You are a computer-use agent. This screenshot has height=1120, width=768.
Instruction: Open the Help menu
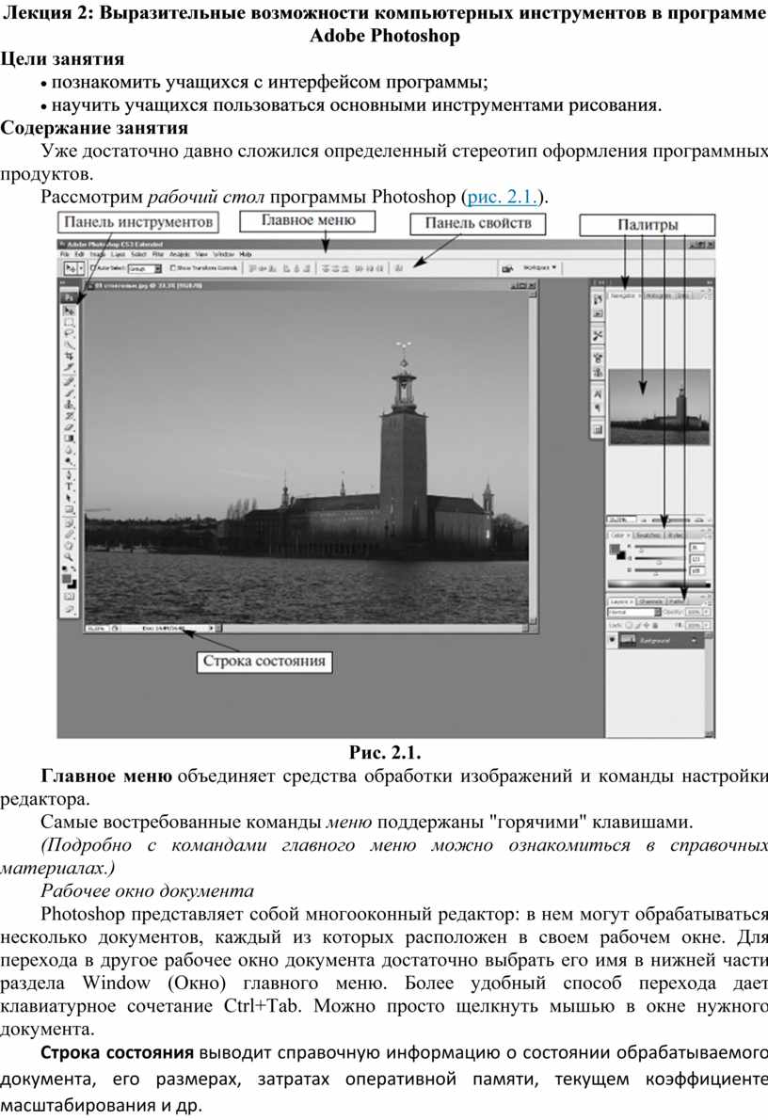(x=246, y=253)
